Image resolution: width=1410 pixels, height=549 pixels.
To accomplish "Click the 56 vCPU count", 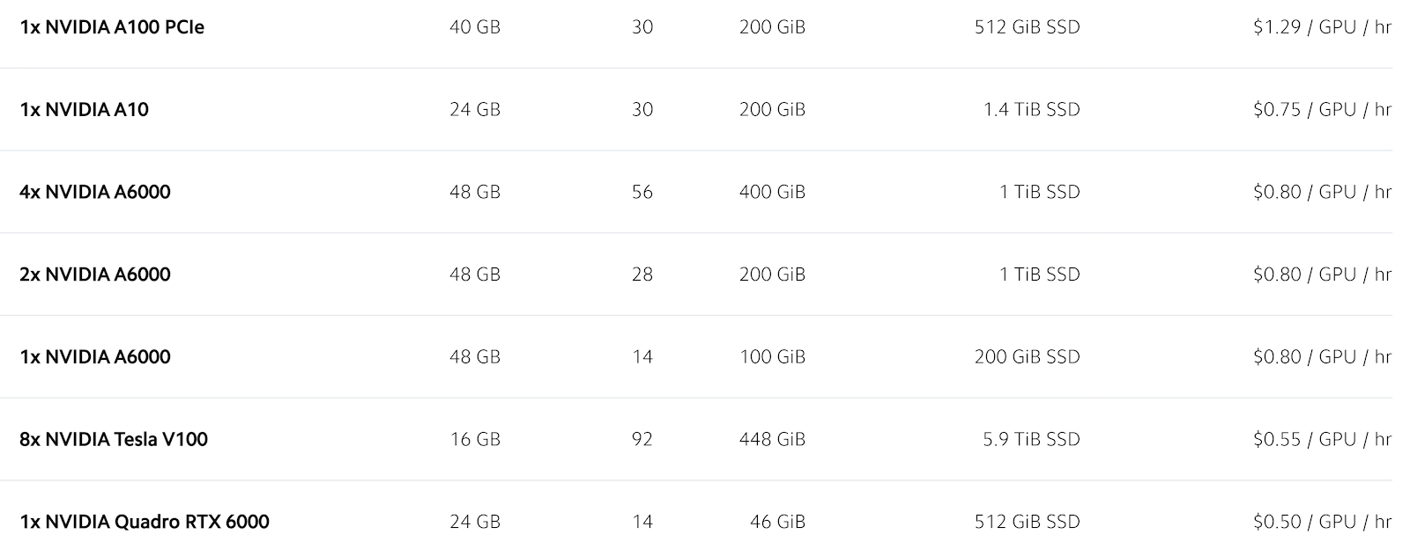I will point(642,192).
